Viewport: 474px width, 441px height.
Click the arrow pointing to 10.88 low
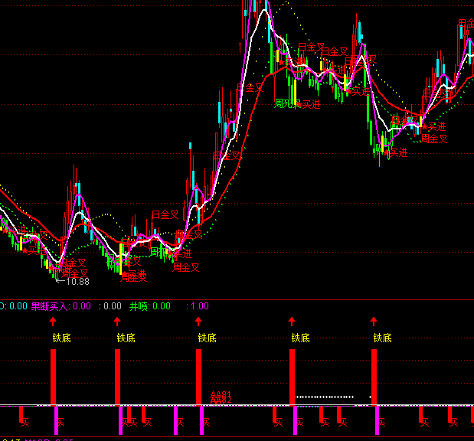tap(60, 281)
